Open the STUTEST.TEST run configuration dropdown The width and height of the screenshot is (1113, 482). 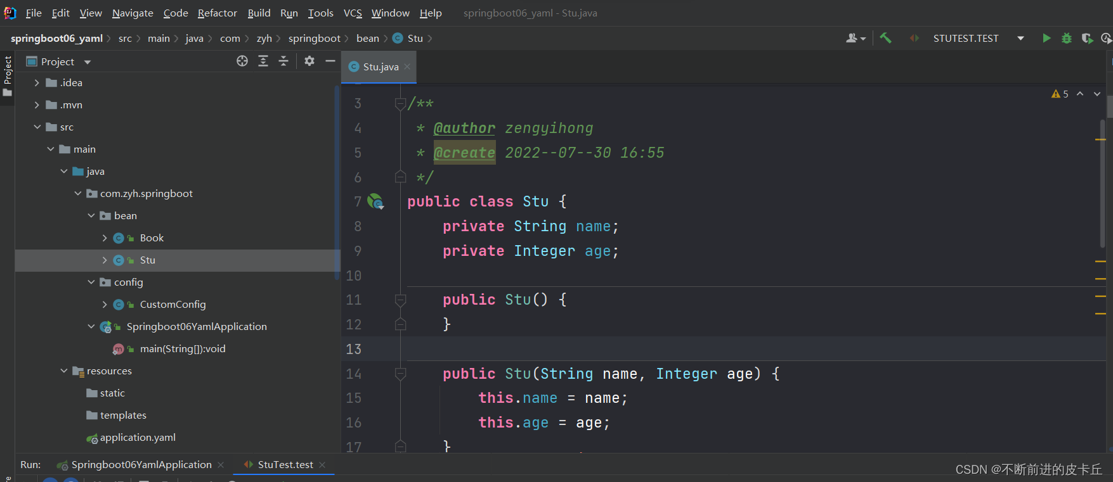(1020, 39)
